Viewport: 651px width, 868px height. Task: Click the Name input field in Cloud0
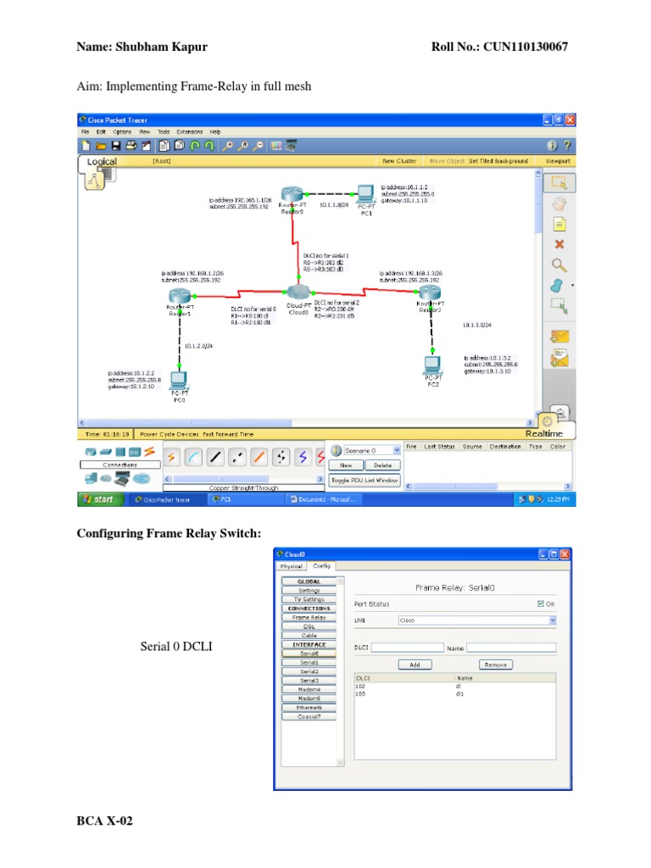511,648
